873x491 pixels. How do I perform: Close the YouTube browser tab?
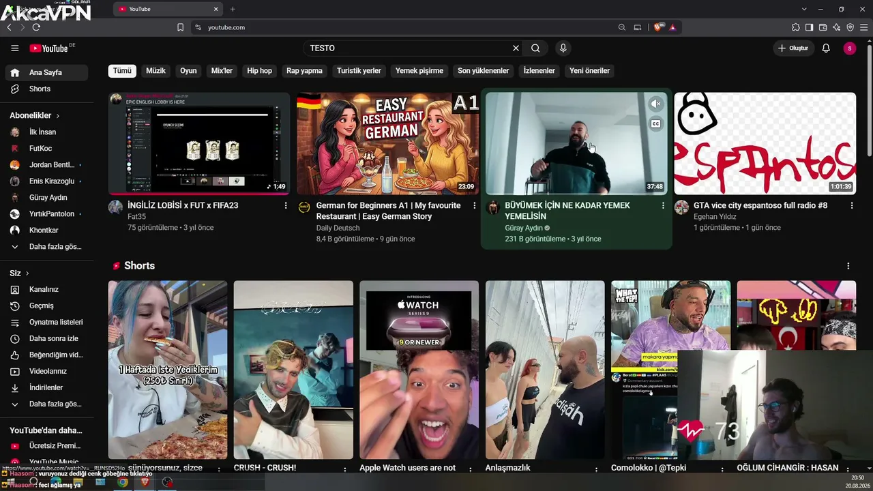[216, 9]
